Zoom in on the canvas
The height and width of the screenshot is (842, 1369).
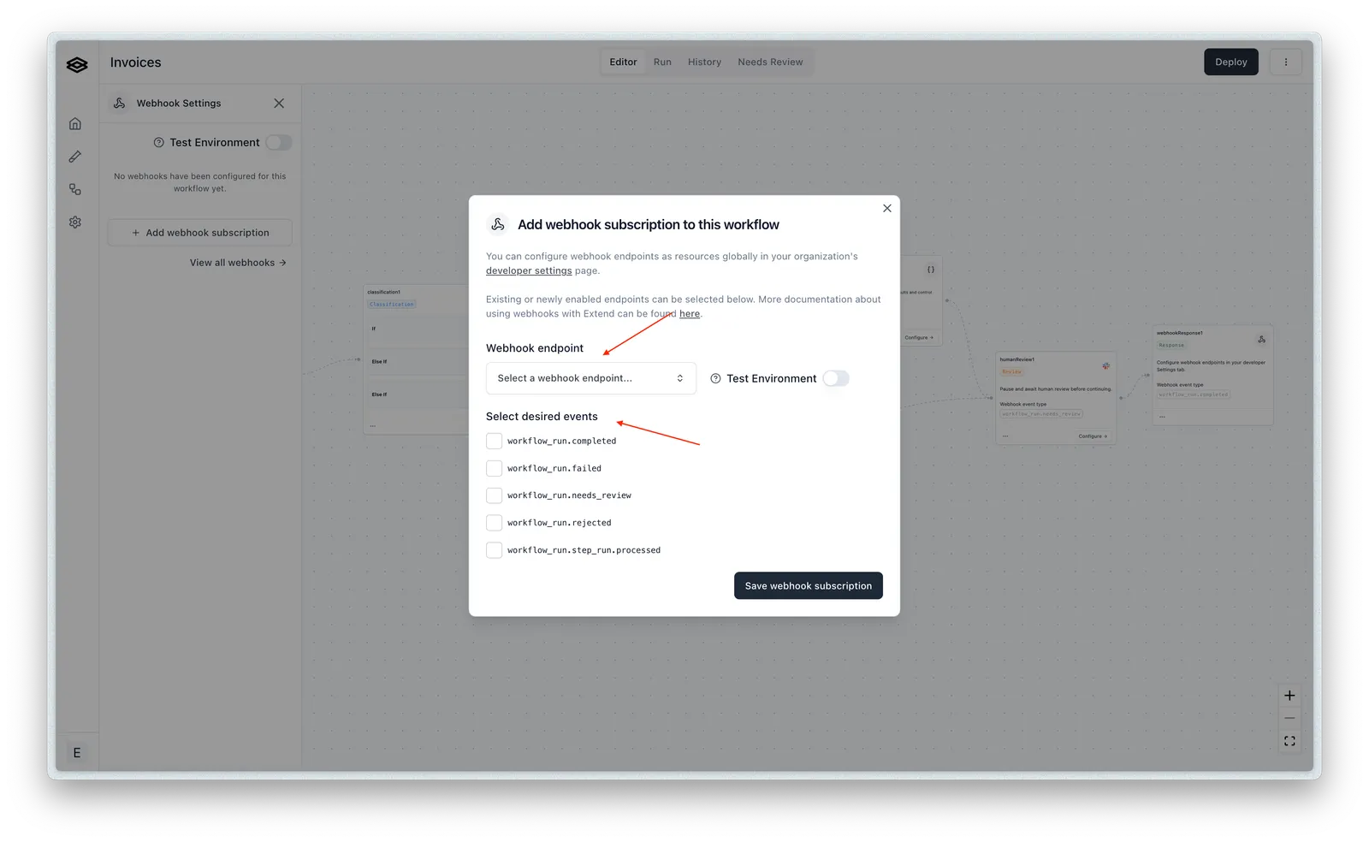pyautogui.click(x=1289, y=696)
